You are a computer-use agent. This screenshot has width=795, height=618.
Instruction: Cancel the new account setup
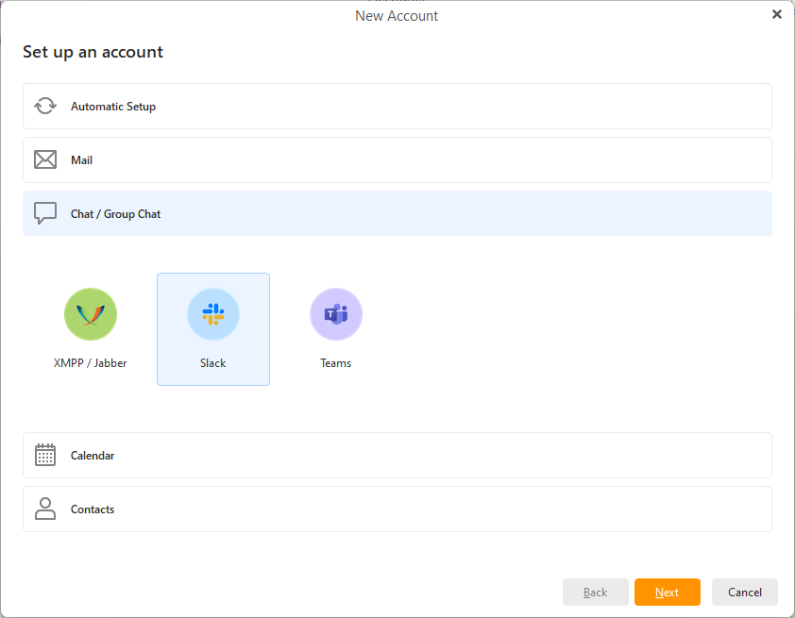[745, 593]
